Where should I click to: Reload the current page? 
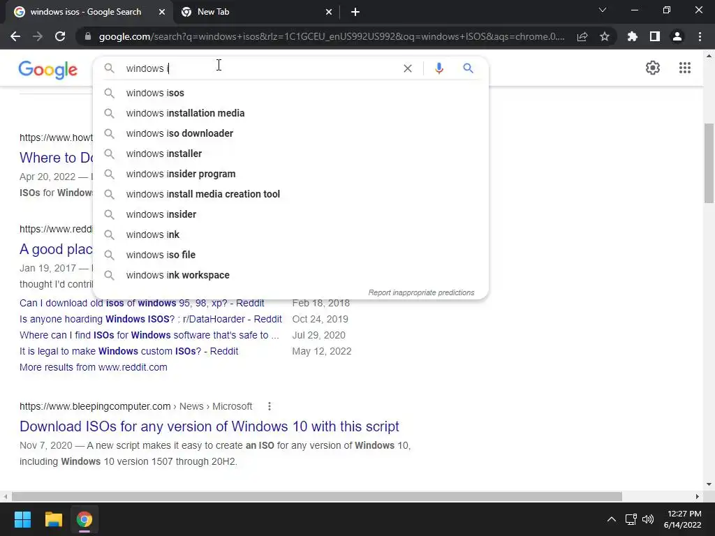(x=60, y=36)
